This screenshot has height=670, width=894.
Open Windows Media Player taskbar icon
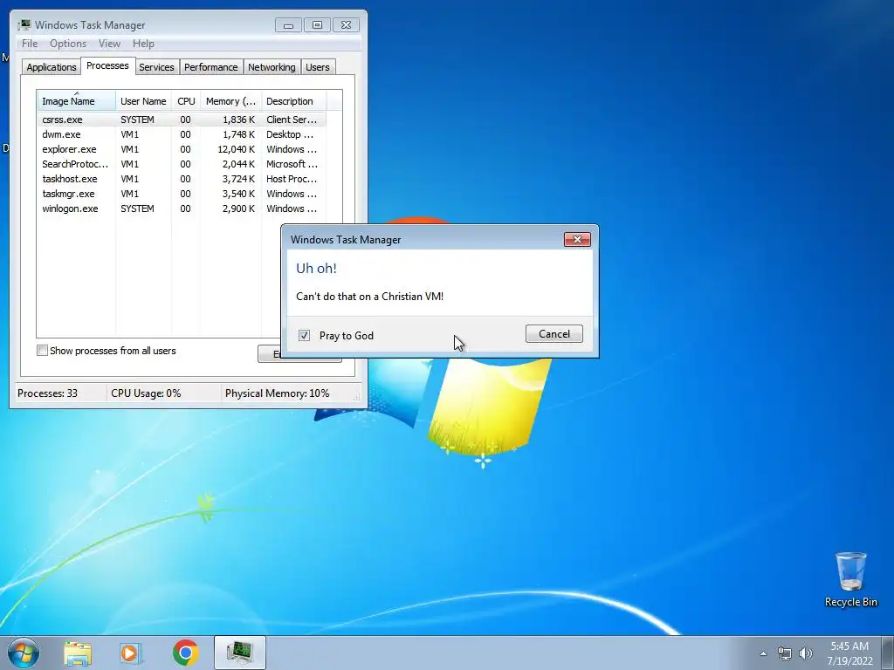131,653
